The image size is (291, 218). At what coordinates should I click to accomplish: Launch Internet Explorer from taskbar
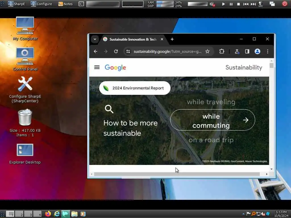pyautogui.click(x=57, y=214)
